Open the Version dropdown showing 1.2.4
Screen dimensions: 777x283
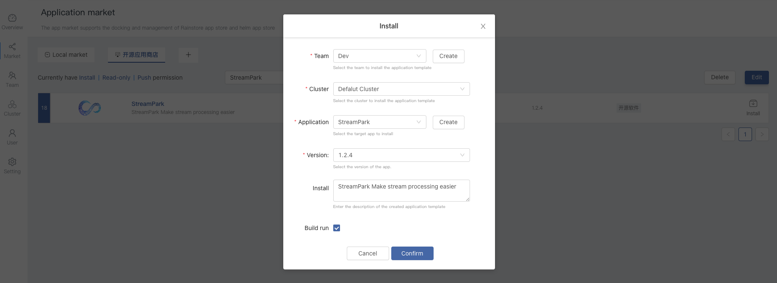[x=401, y=155]
